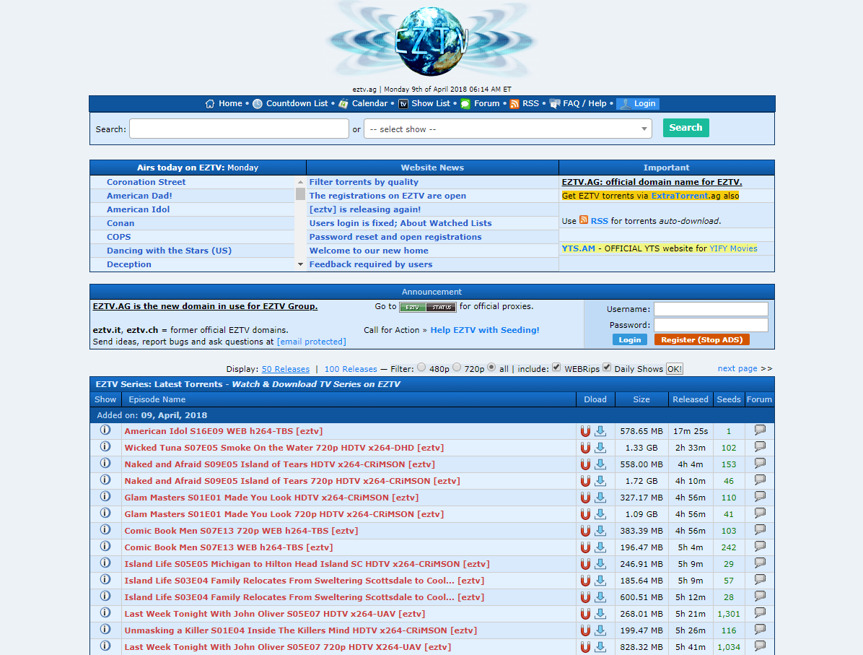Display 50 Releases link
The height and width of the screenshot is (655, 863).
coord(286,369)
